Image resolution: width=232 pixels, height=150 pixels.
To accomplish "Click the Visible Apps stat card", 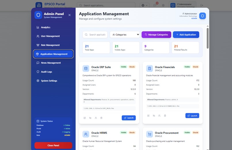I will [x=126, y=47].
